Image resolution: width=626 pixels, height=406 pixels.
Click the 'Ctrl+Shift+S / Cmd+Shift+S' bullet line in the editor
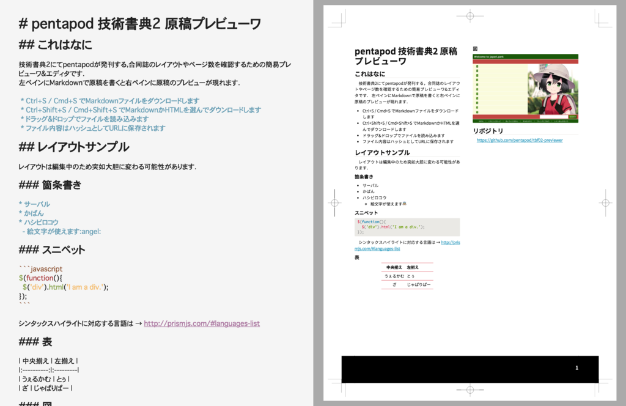tap(141, 110)
